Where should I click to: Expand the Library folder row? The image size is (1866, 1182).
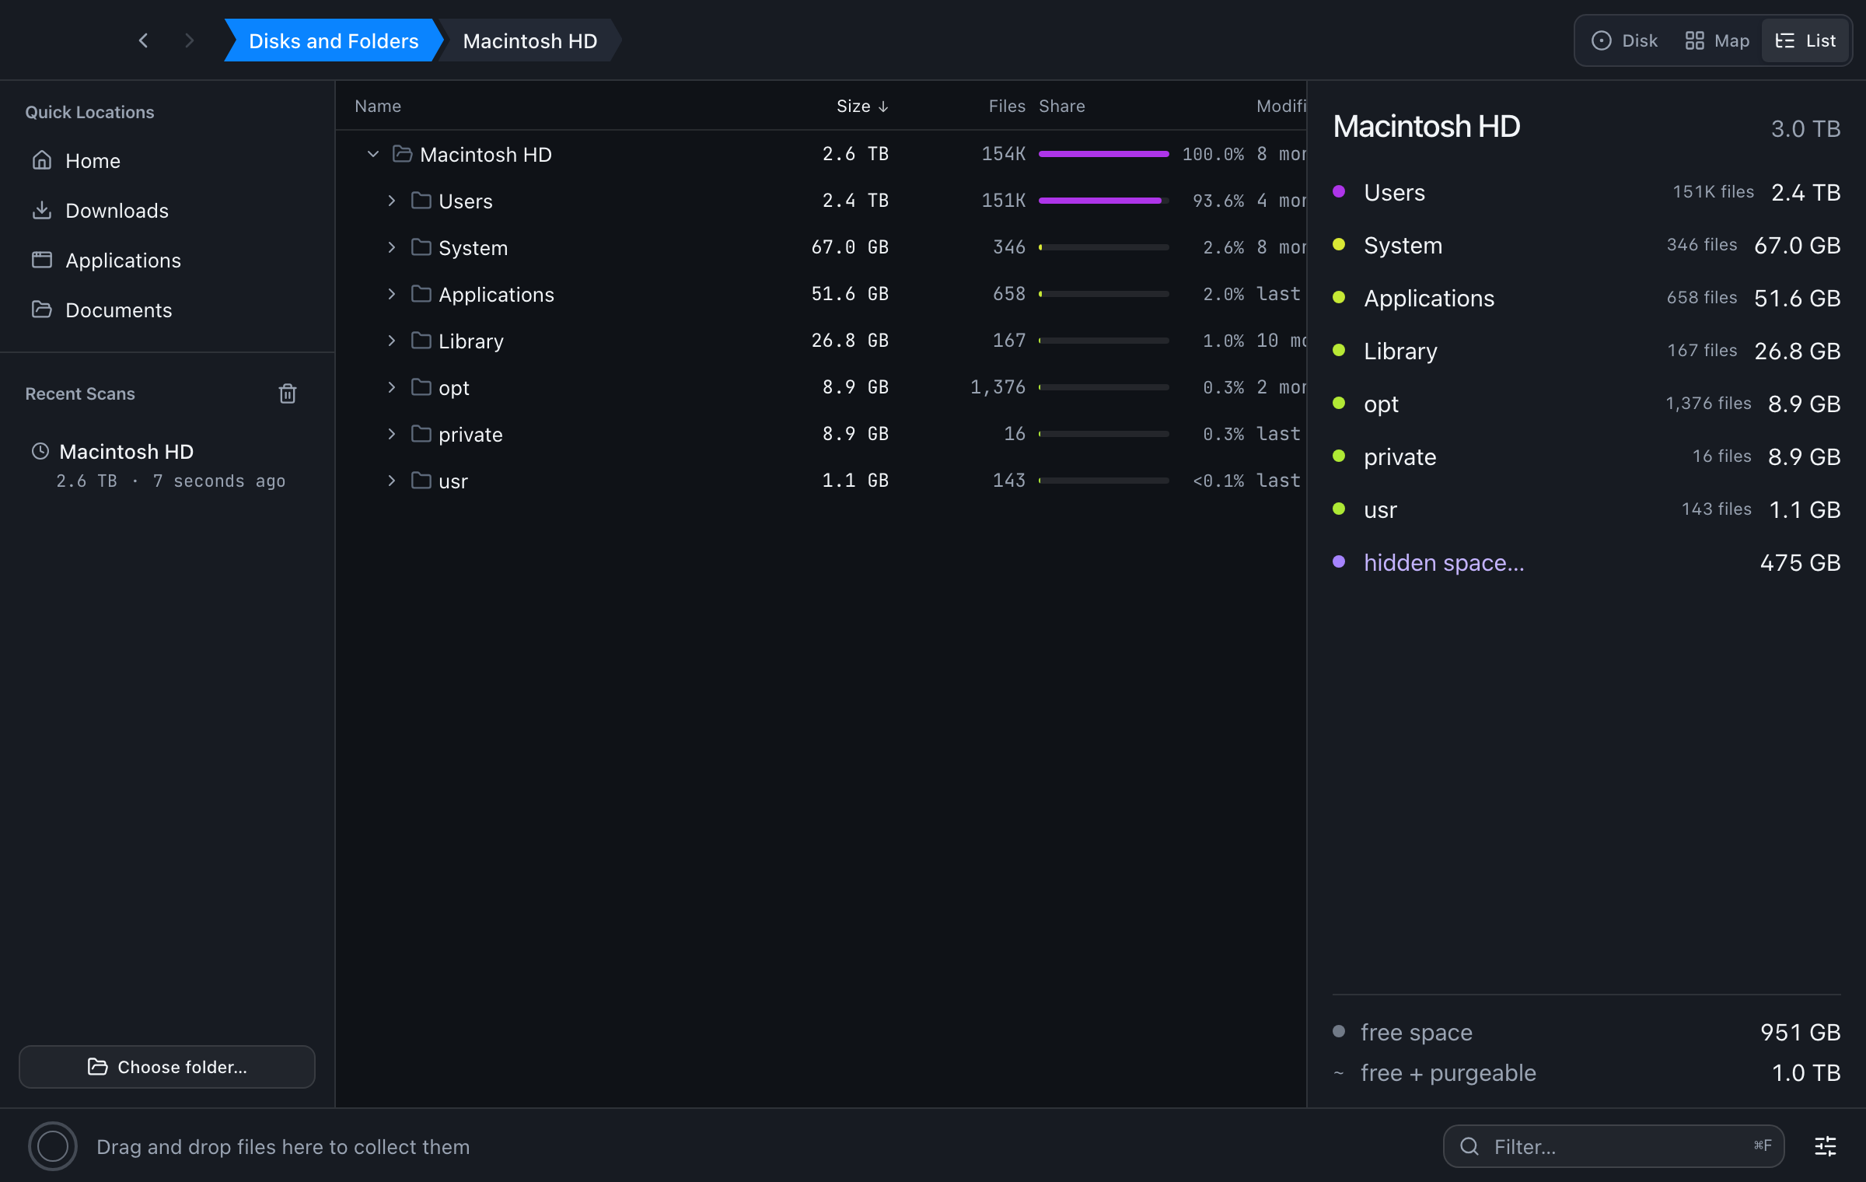(392, 341)
